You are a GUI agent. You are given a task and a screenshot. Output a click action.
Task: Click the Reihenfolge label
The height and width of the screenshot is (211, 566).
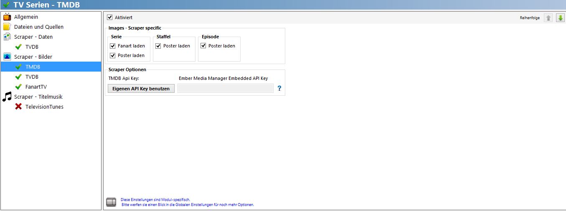click(x=530, y=18)
